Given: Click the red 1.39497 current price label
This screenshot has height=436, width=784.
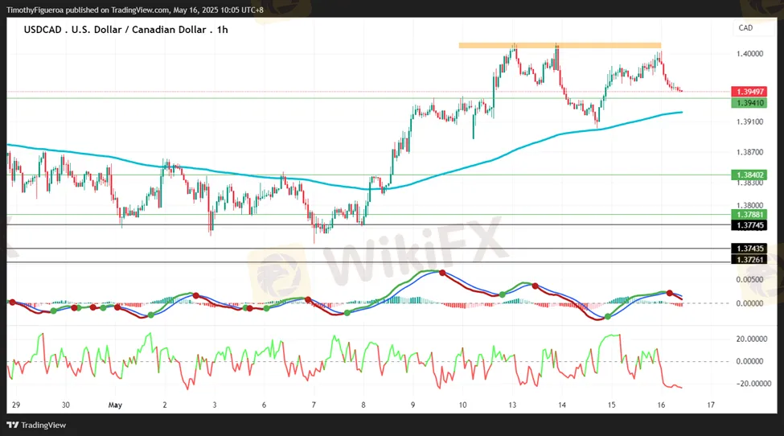Looking at the screenshot, I should coord(748,92).
